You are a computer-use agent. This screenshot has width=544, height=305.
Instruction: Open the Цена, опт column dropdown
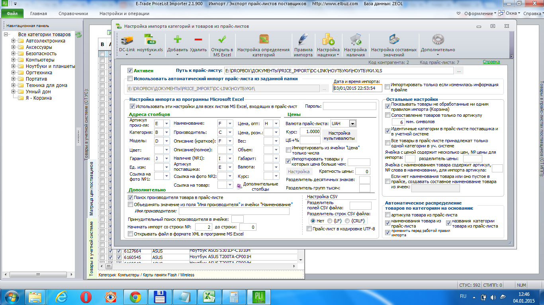coord(276,124)
